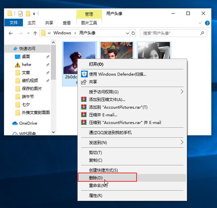217x208 pixels.
Task: Open 桌面 in the navigation pane
Action: [26, 56]
